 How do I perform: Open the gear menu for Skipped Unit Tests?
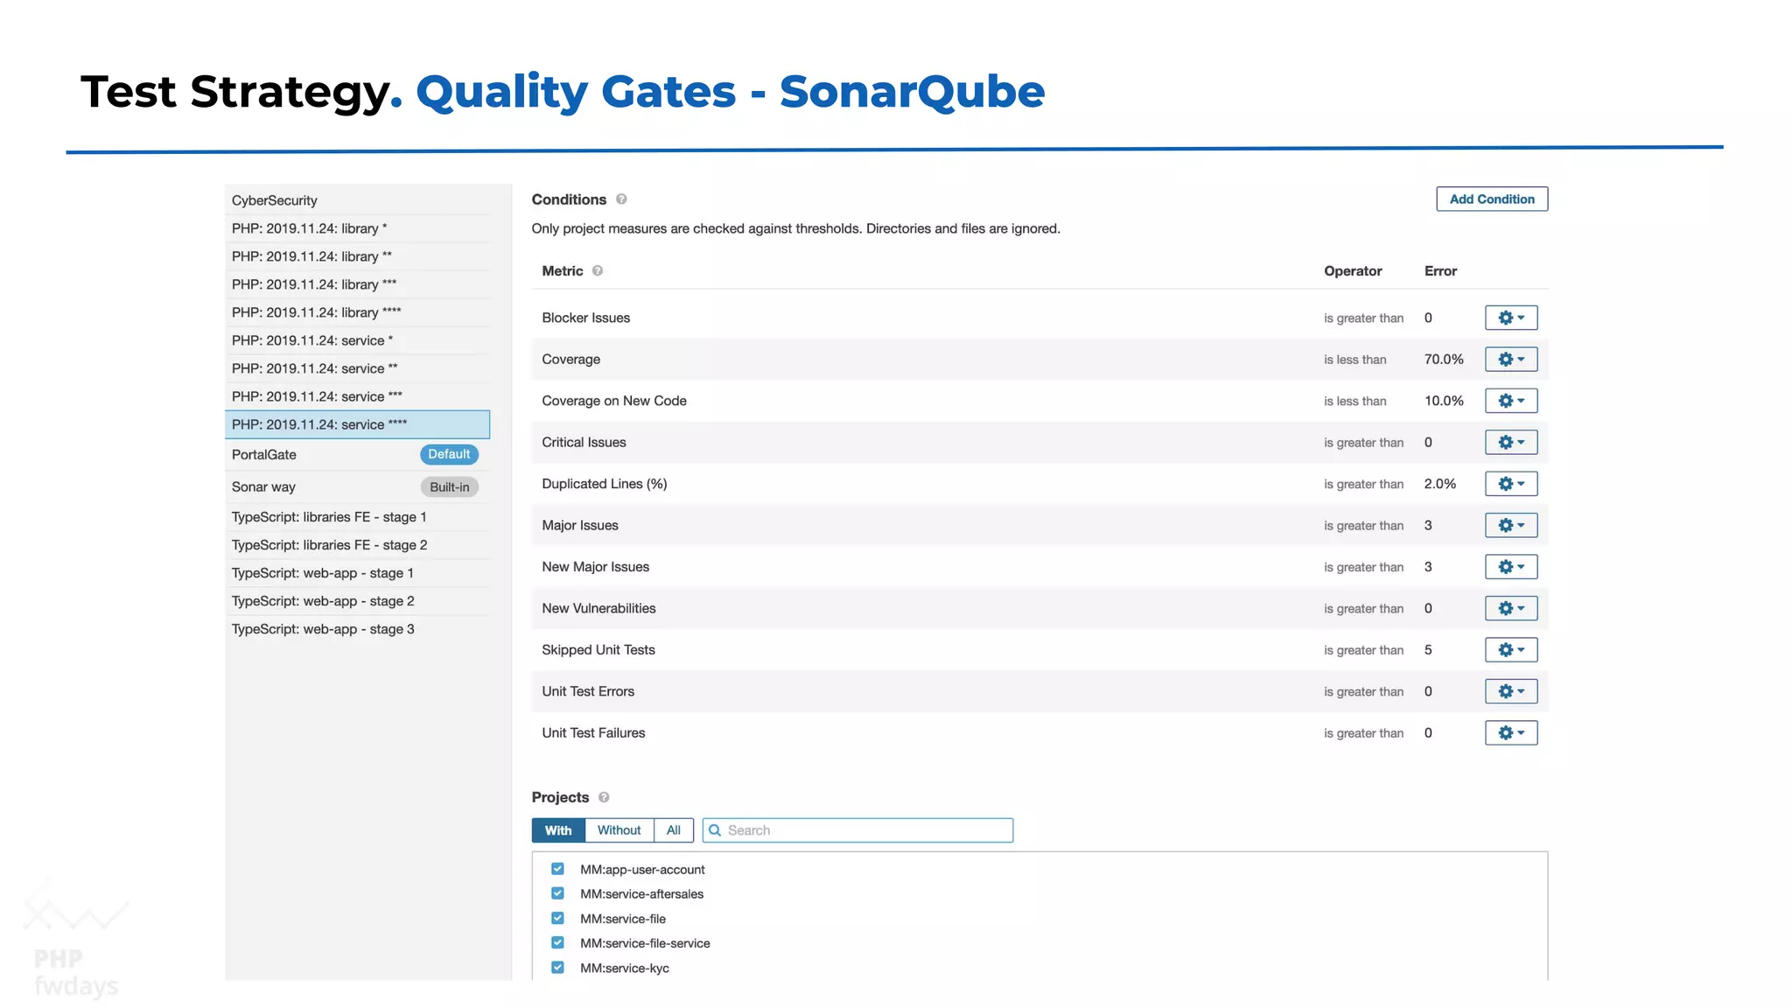coord(1511,650)
